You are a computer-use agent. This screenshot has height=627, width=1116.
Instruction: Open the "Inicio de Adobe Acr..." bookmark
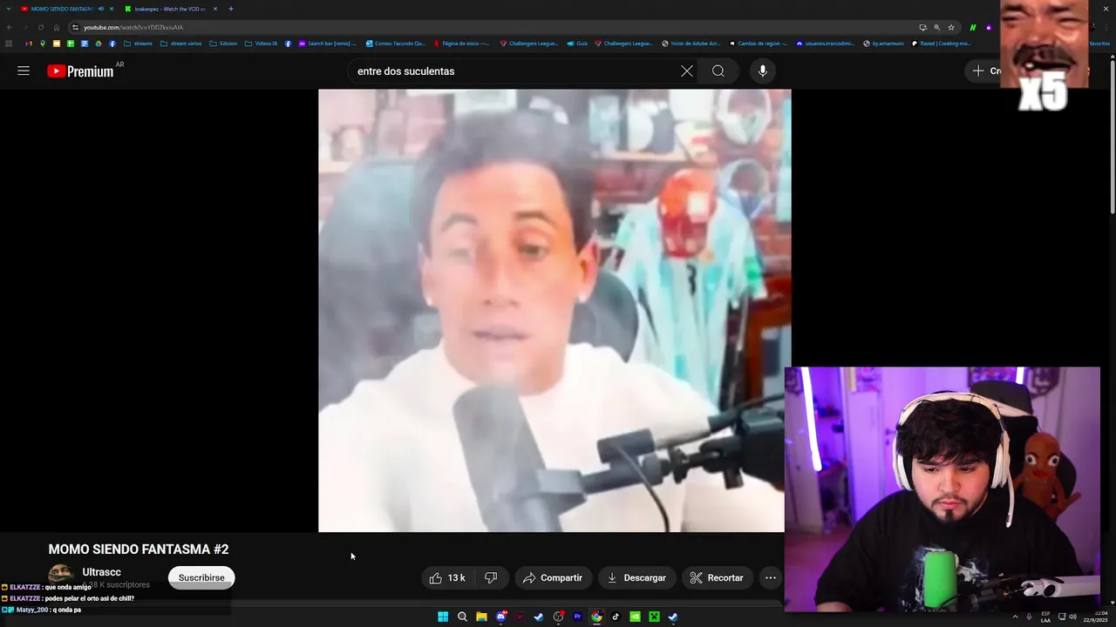coord(691,44)
